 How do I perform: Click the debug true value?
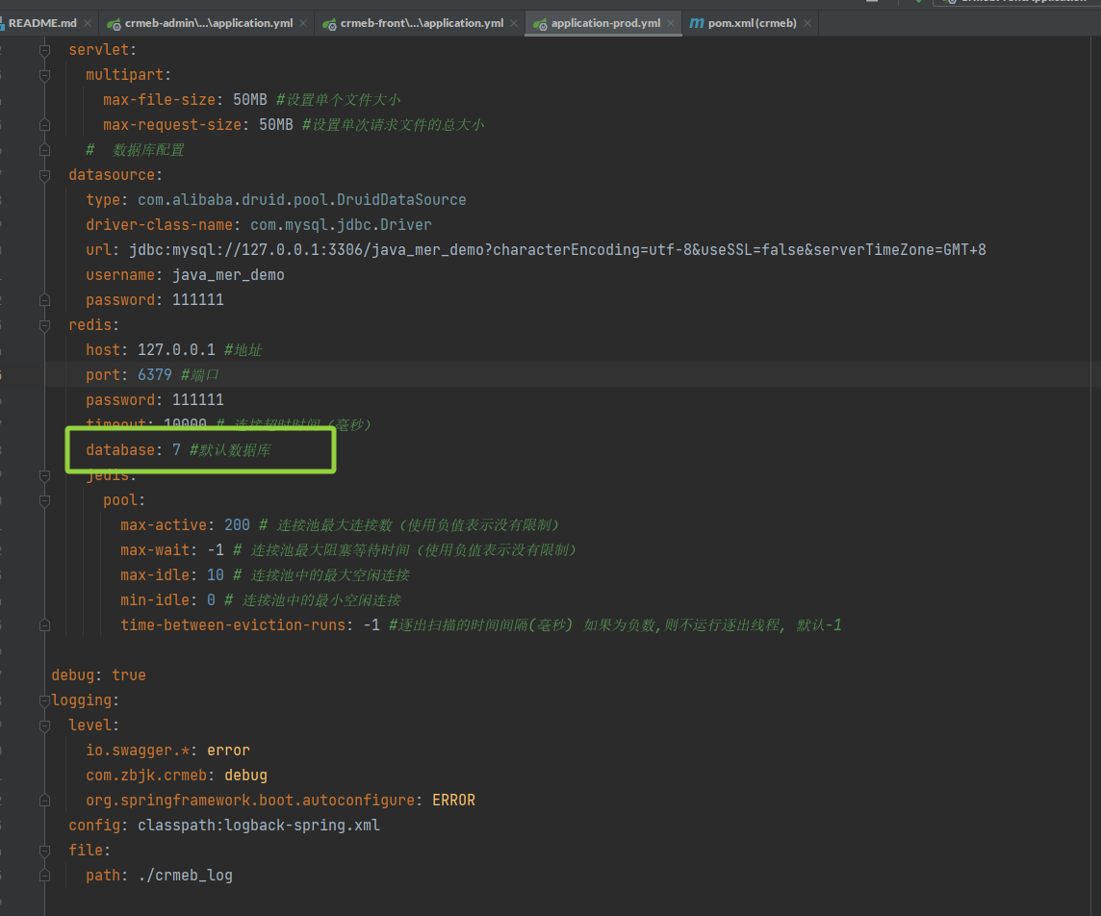pos(128,675)
